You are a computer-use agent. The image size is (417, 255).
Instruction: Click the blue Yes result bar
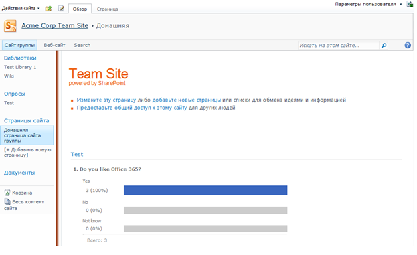click(205, 190)
